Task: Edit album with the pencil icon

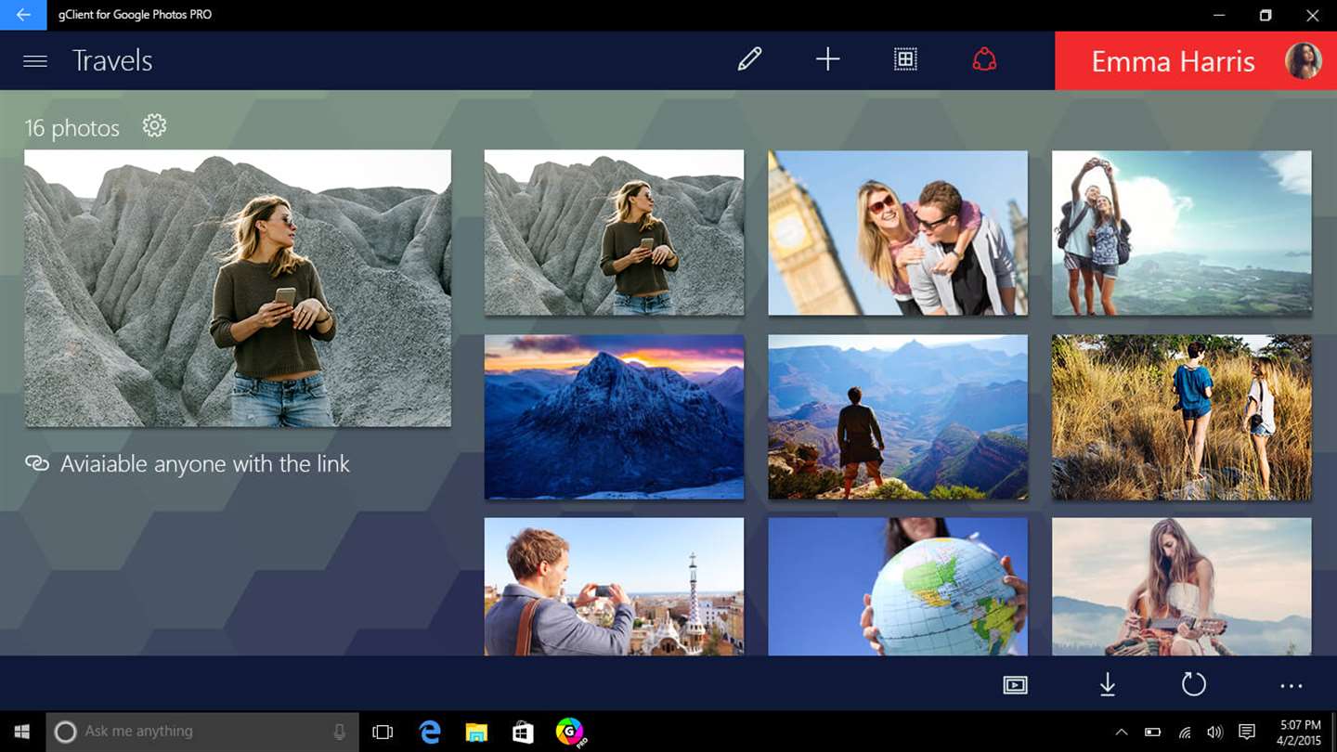Action: pos(749,59)
